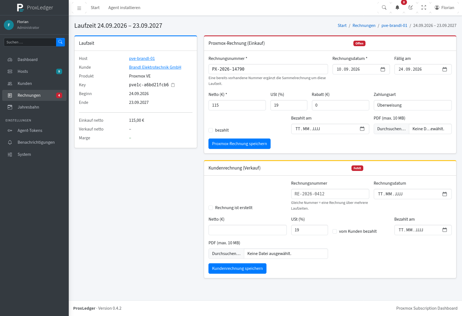The height and width of the screenshot is (316, 462).
Task: Toggle dark mode moon icon
Action: tap(411, 8)
